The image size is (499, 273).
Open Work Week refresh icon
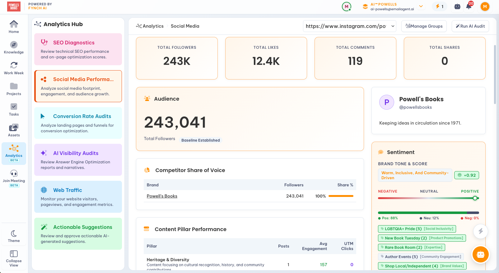click(x=14, y=68)
